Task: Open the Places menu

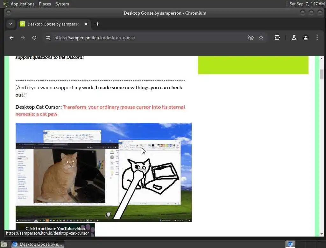Action: tap(45, 4)
